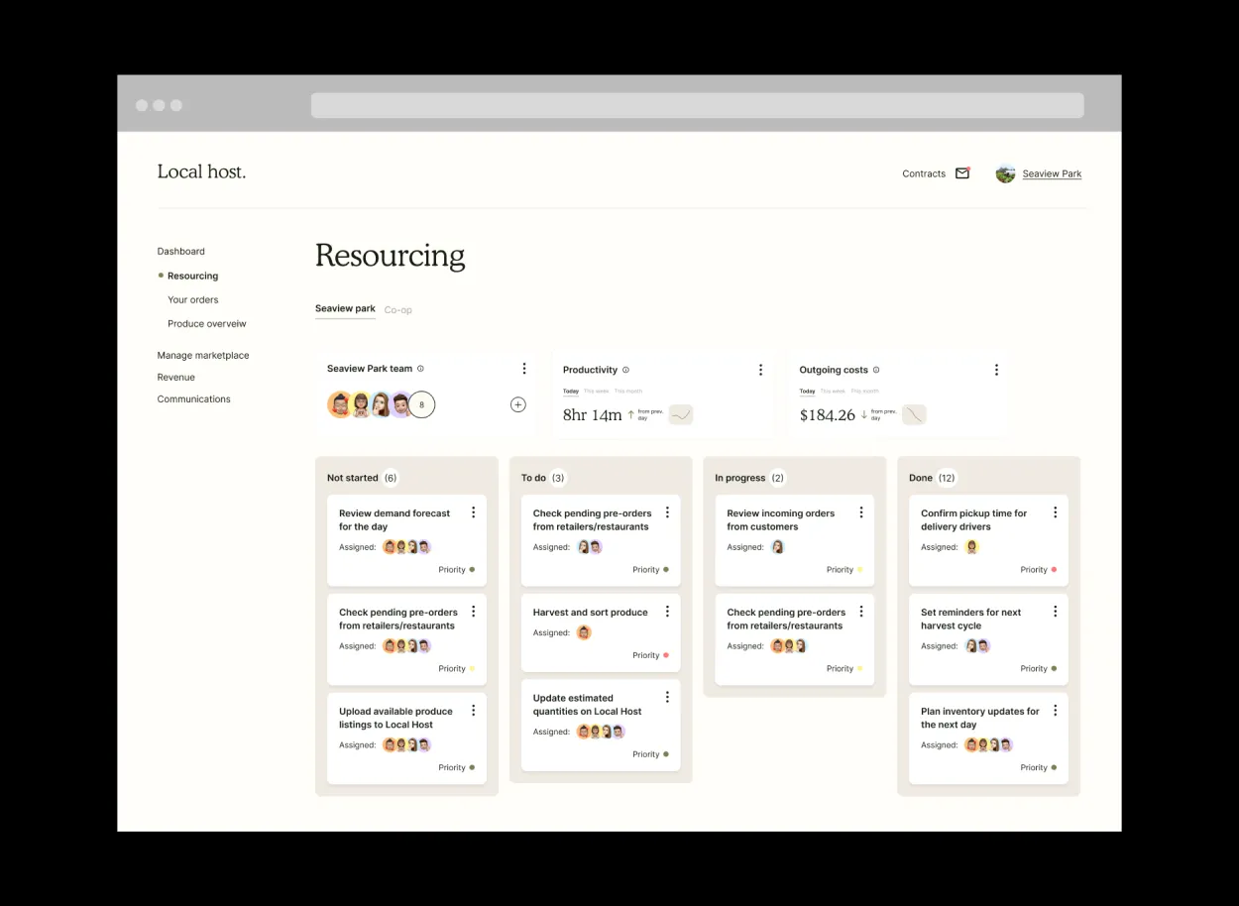Open Produce overview in the sidebar
The image size is (1239, 906).
[207, 324]
